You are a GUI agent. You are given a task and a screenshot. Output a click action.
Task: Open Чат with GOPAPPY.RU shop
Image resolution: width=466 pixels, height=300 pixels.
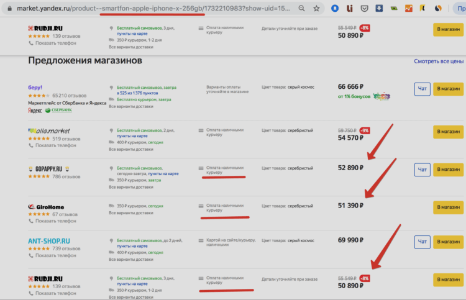(423, 170)
